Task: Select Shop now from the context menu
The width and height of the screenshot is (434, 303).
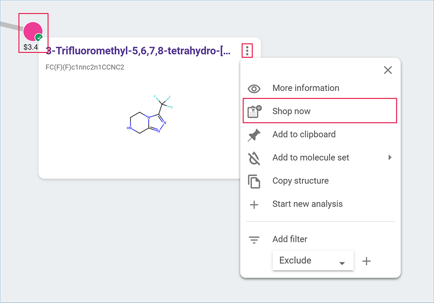Action: 320,111
